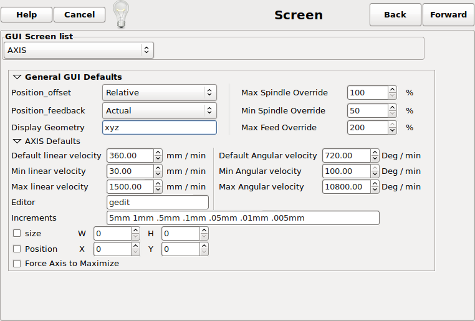Increase Max Spindle Override spinner value
Viewport: 475px width, 321px height.
392,90
